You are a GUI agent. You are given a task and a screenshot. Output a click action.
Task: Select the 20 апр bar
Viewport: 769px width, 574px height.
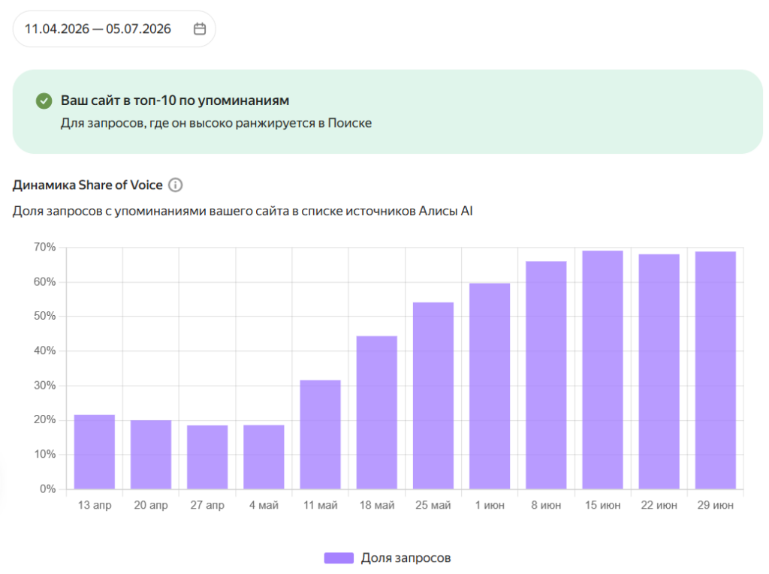[x=151, y=455]
